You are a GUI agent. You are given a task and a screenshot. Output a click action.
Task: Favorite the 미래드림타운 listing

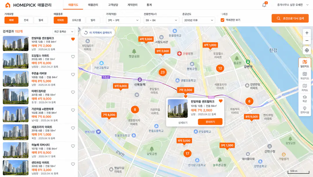(73, 92)
